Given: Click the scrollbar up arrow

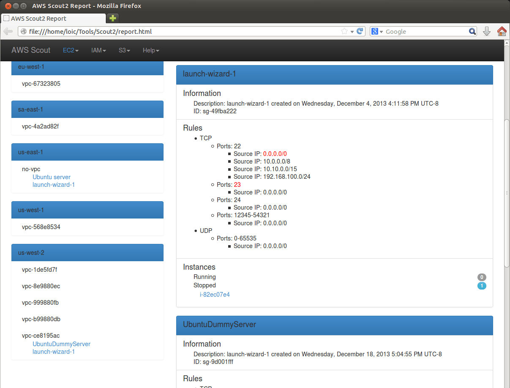Looking at the screenshot, I should point(507,43).
